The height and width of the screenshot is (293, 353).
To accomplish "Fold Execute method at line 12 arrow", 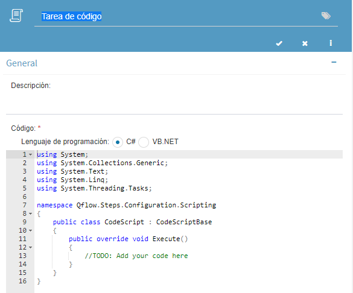I will point(30,247).
